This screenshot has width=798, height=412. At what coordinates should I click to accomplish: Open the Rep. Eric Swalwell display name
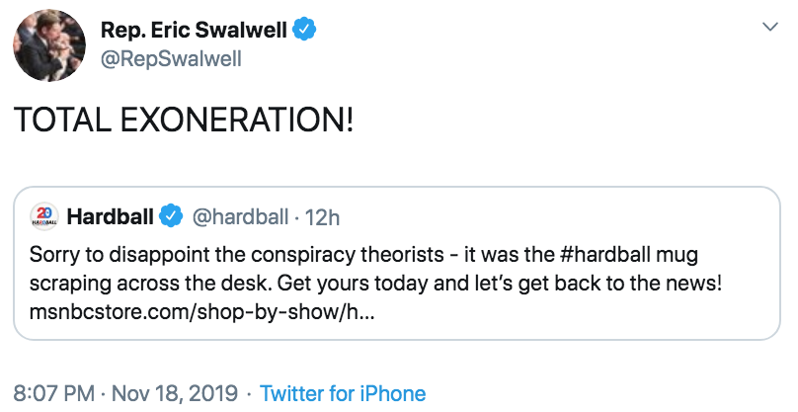tap(193, 30)
